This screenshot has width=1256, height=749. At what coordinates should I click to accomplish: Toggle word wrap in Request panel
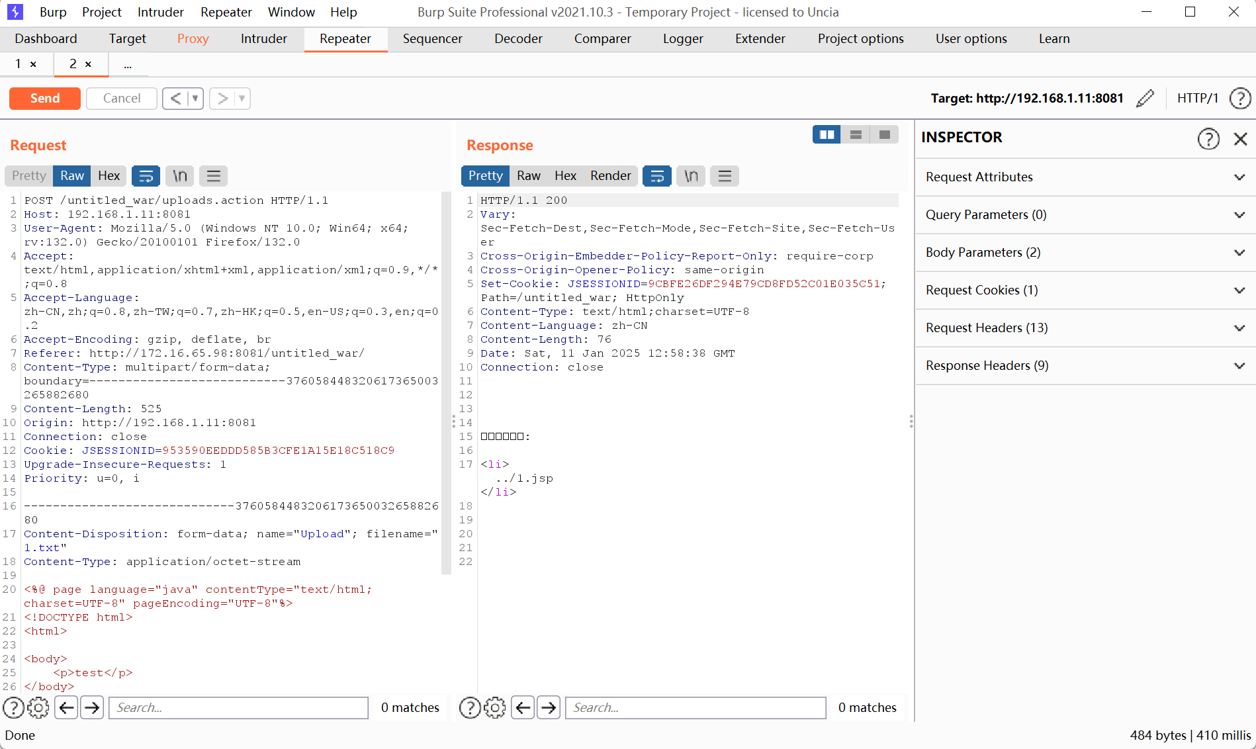(x=146, y=176)
